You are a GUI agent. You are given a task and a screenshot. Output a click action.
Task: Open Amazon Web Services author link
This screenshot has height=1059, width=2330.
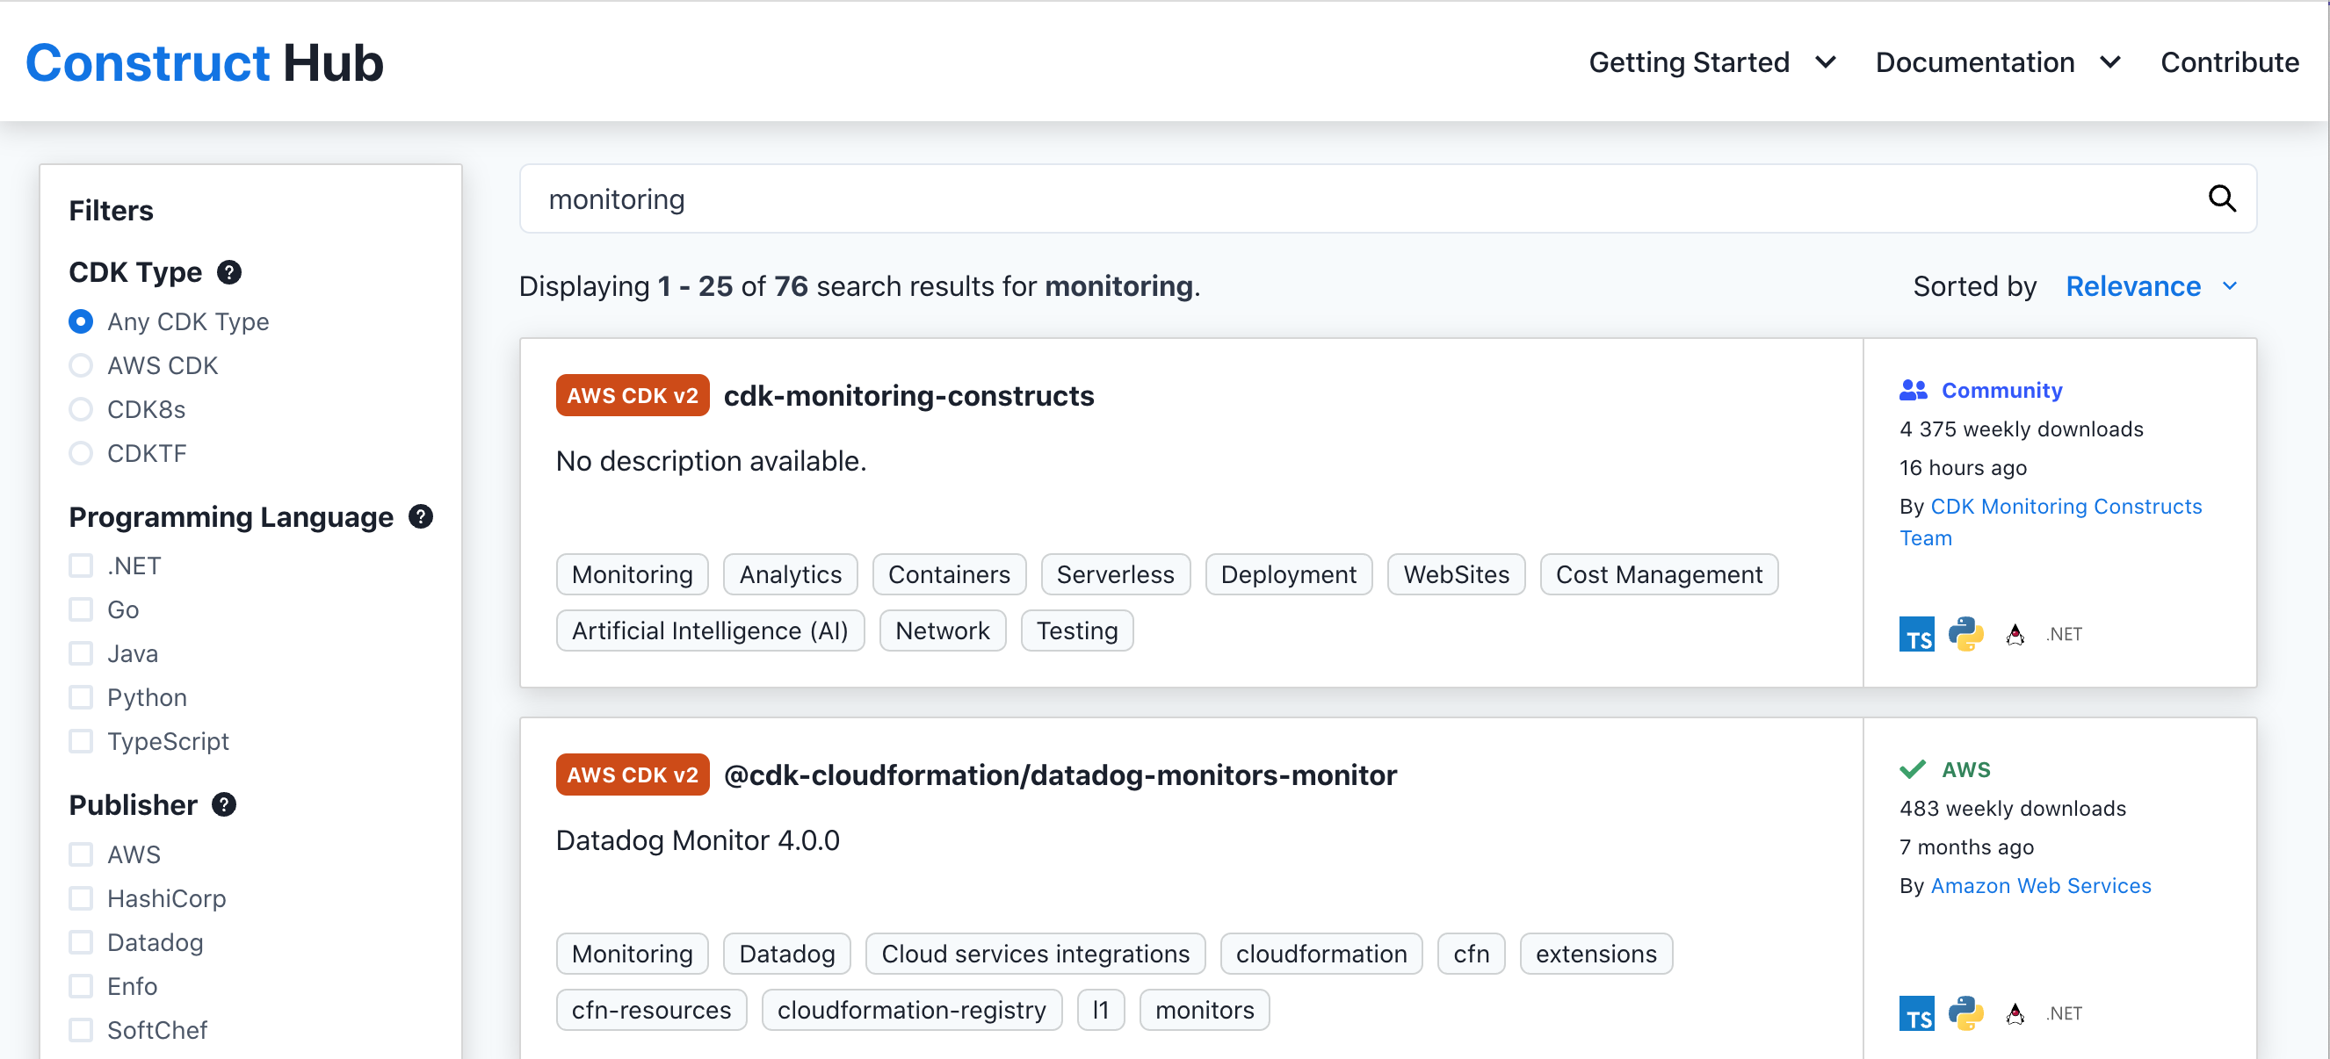pos(2040,885)
